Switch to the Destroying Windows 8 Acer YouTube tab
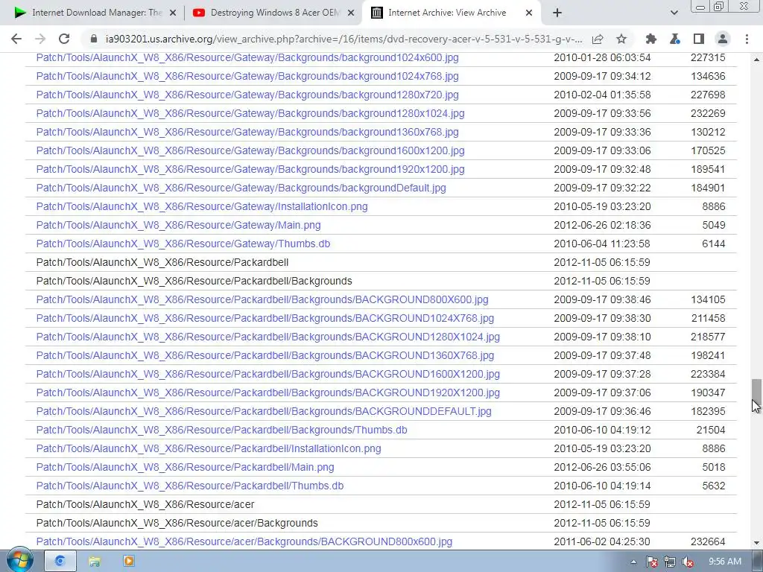The image size is (763, 572). (x=275, y=13)
